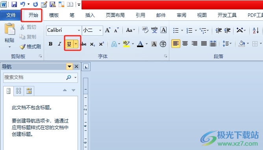Click the subscript x₂ icon
The height and width of the screenshot is (150, 263).
pos(93,44)
